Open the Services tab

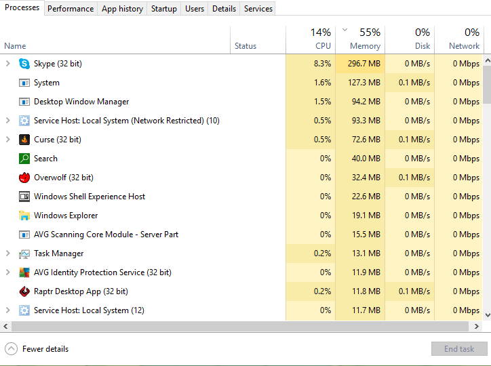tap(258, 9)
